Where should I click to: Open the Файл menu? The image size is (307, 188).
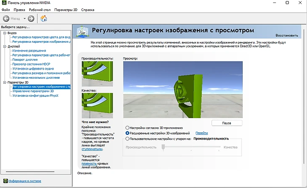point(6,9)
